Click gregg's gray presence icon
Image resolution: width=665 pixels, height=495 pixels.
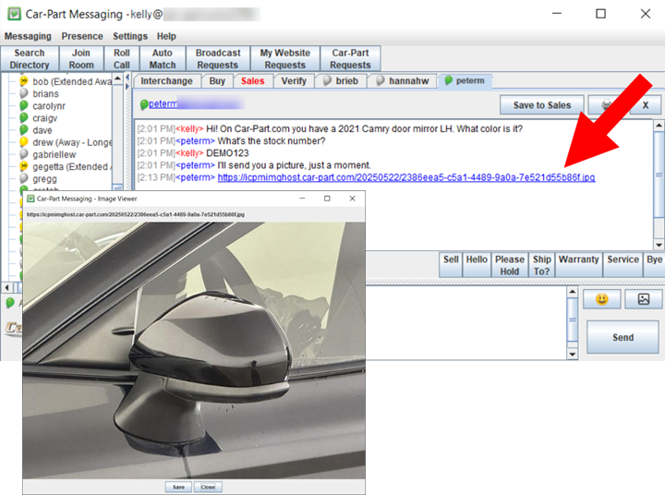coord(24,178)
